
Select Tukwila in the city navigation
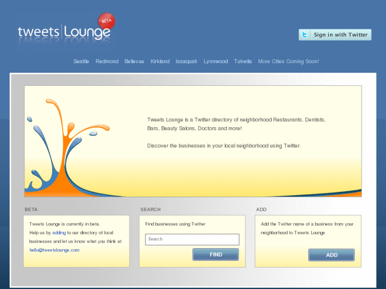pyautogui.click(x=243, y=61)
